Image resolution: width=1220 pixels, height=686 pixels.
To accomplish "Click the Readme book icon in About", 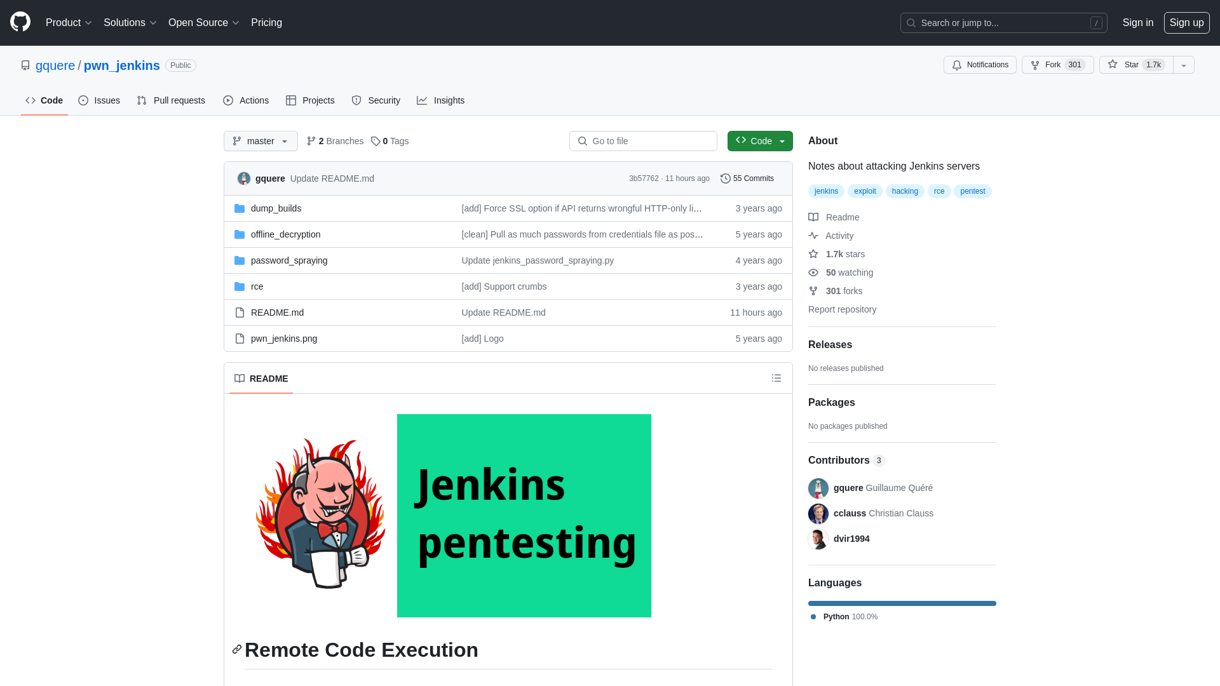I will (x=813, y=217).
